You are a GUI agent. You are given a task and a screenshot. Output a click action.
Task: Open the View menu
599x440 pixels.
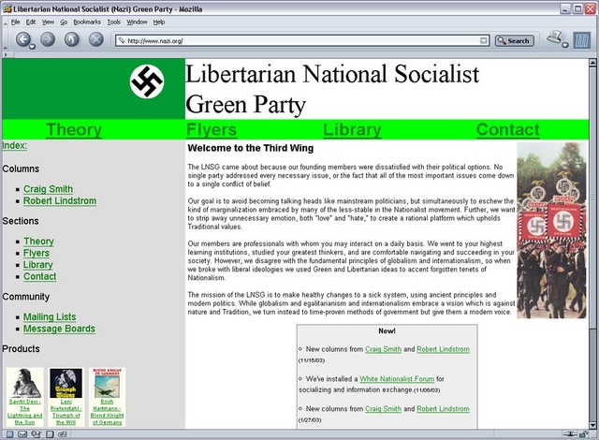click(x=48, y=22)
